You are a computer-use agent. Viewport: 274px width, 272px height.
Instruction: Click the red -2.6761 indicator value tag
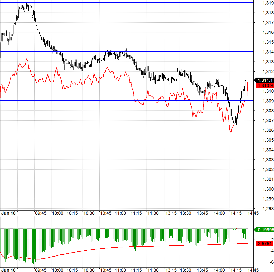click(x=265, y=243)
